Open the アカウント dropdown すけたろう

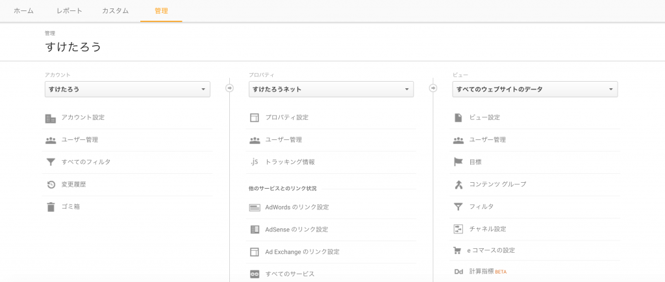[x=127, y=89]
